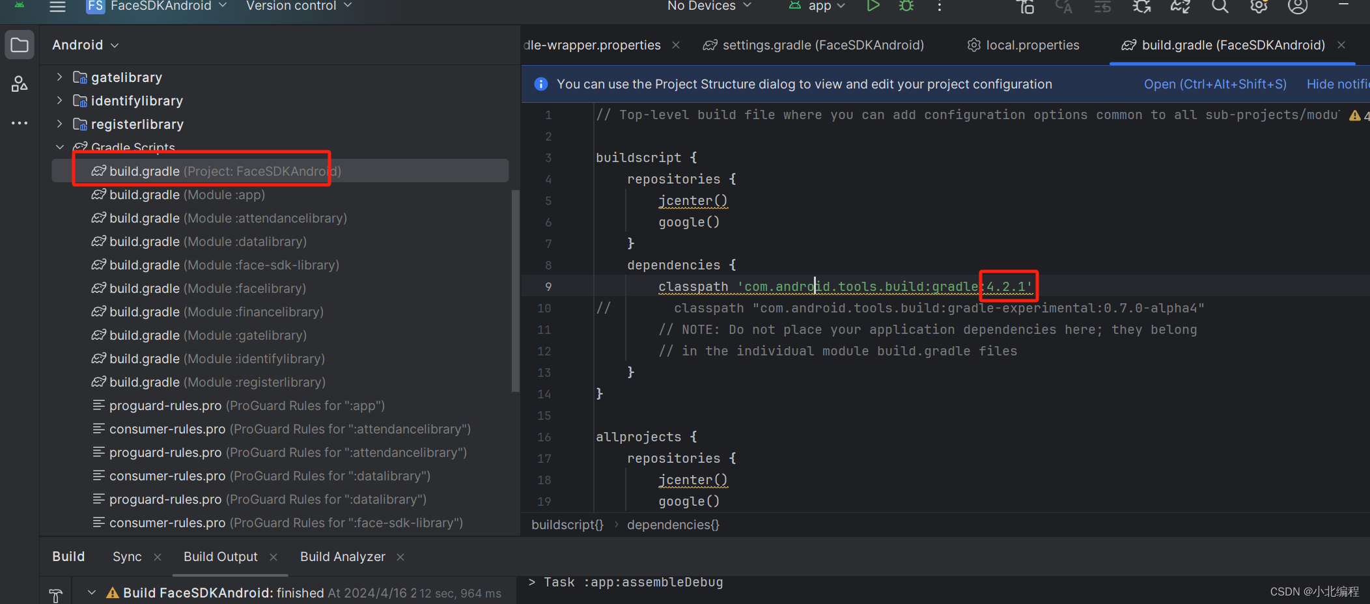Close the Build Analyzer tab

pos(400,557)
